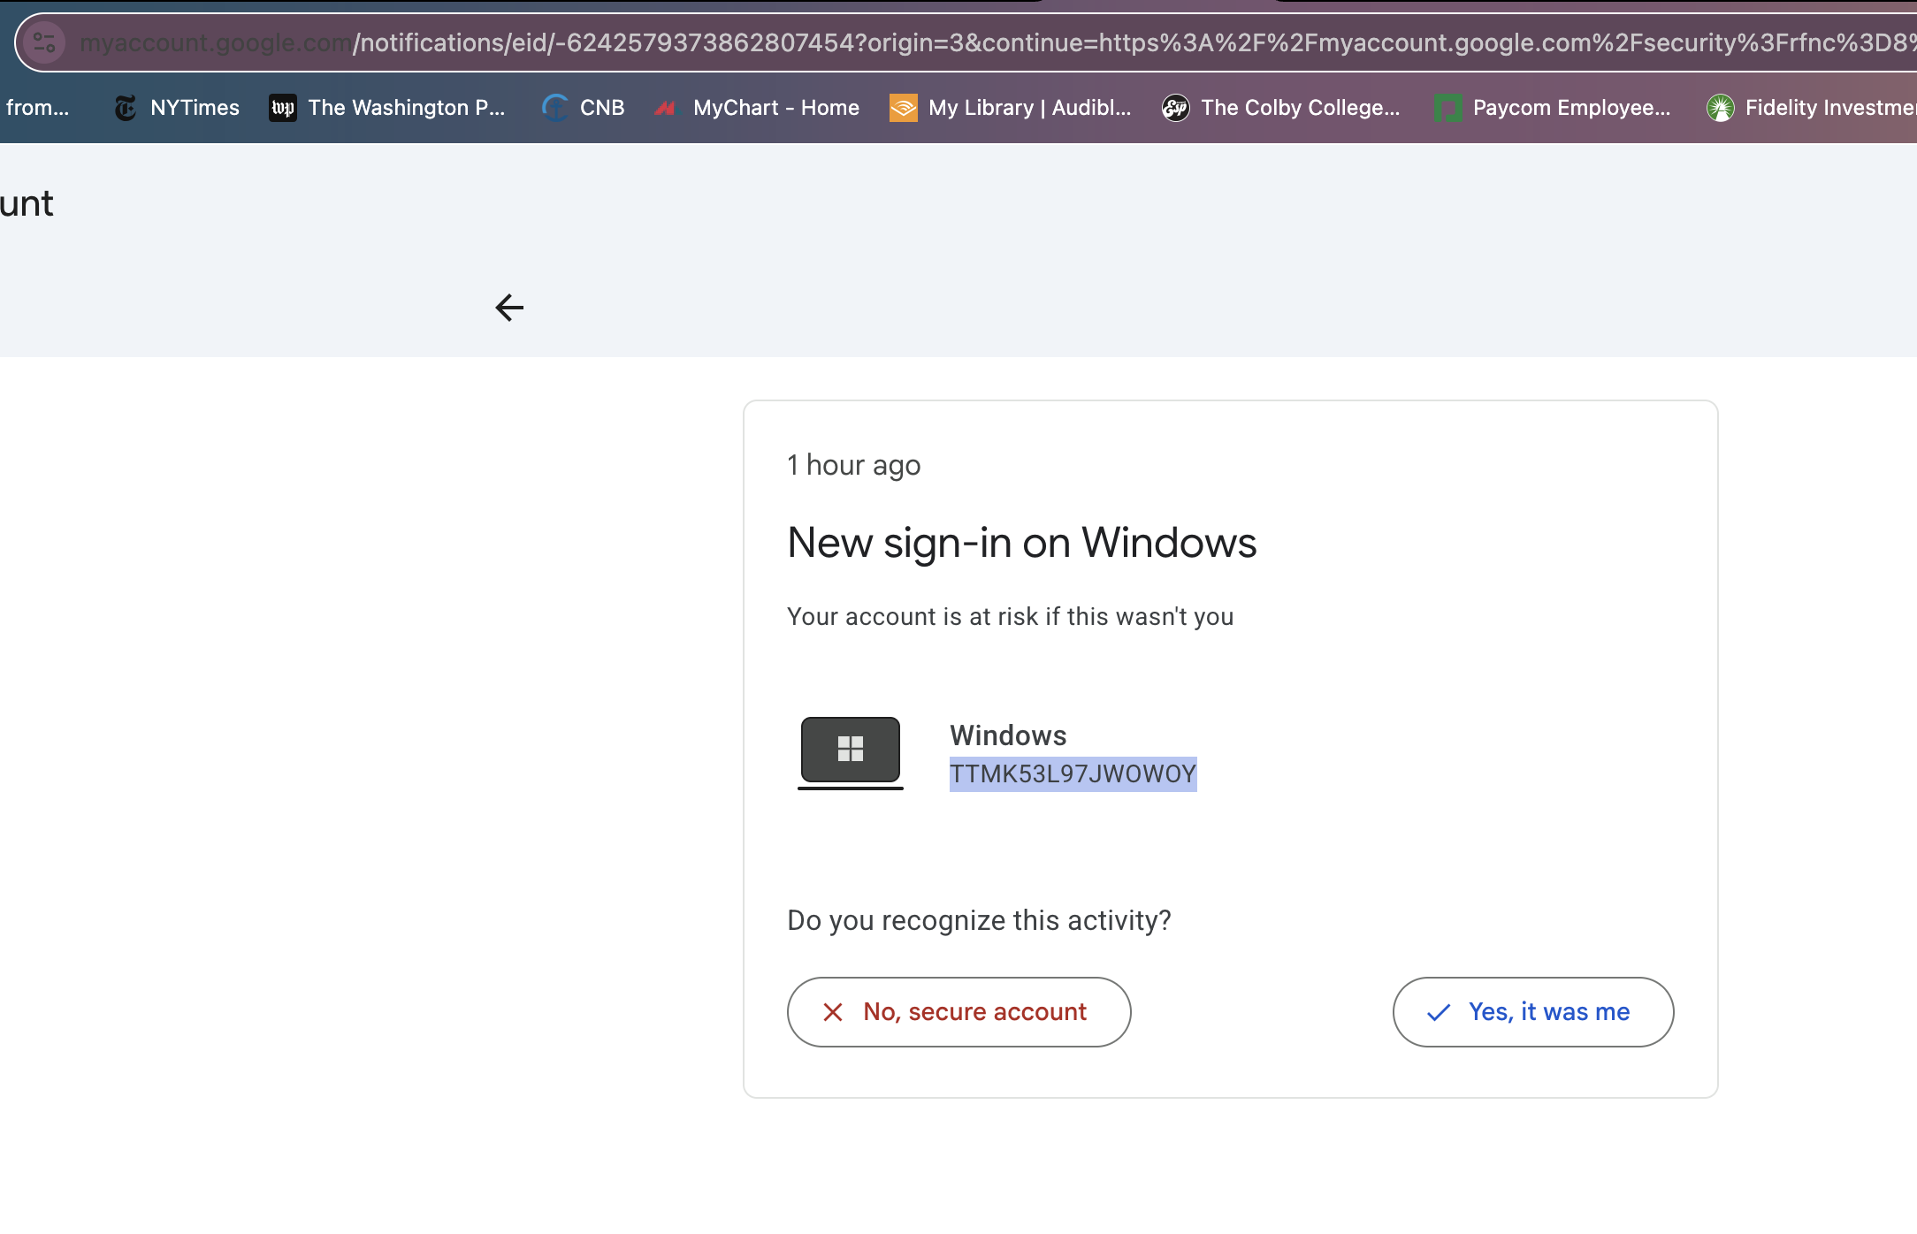The width and height of the screenshot is (1917, 1234).
Task: Open the Paycom Employee bookmark
Action: (x=1553, y=108)
